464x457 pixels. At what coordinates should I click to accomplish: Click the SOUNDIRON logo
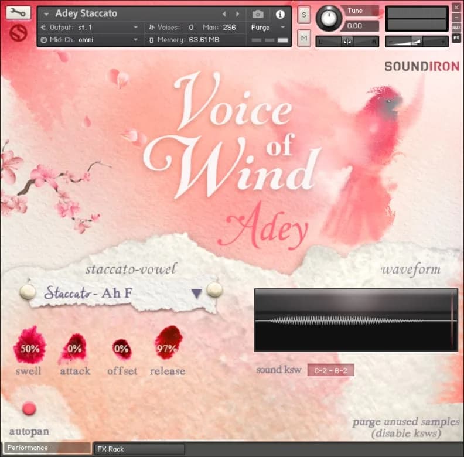click(422, 66)
